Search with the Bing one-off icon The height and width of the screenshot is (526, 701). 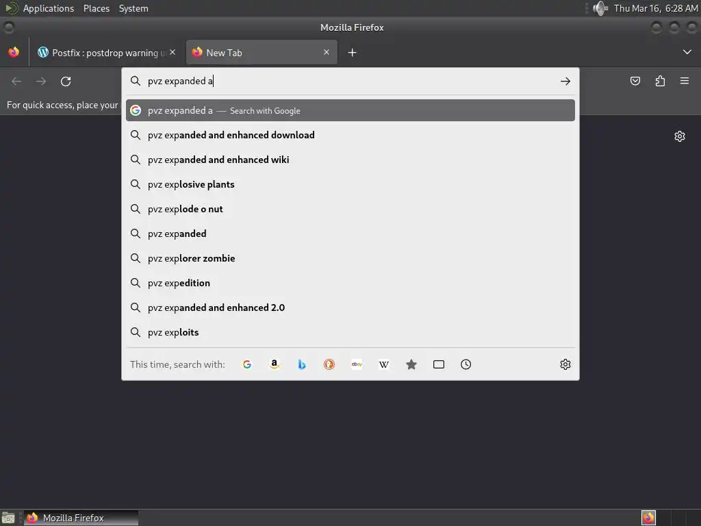click(302, 364)
